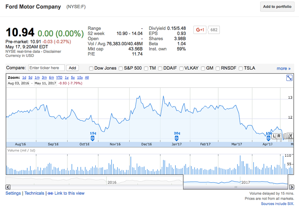Click the October 15¢ dividend marker
299x207 pixels.
point(92,138)
